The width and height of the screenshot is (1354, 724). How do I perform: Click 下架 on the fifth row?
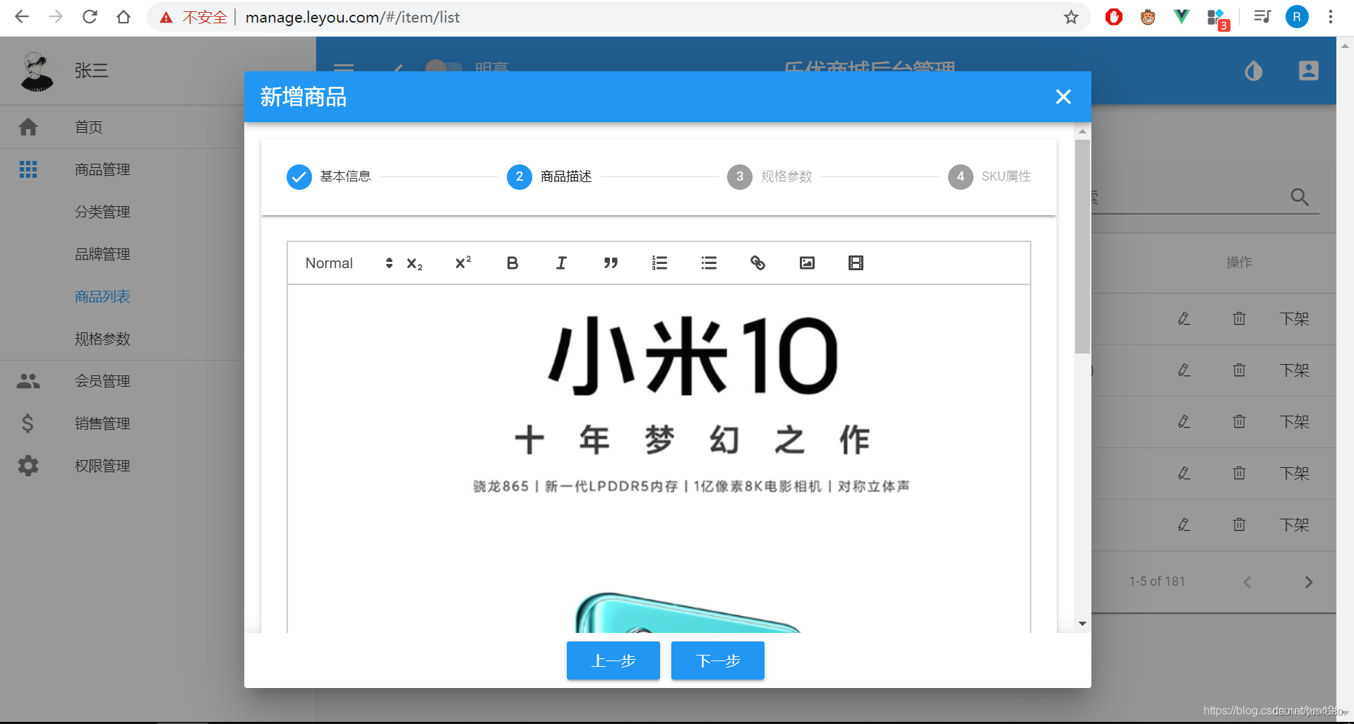pyautogui.click(x=1294, y=525)
